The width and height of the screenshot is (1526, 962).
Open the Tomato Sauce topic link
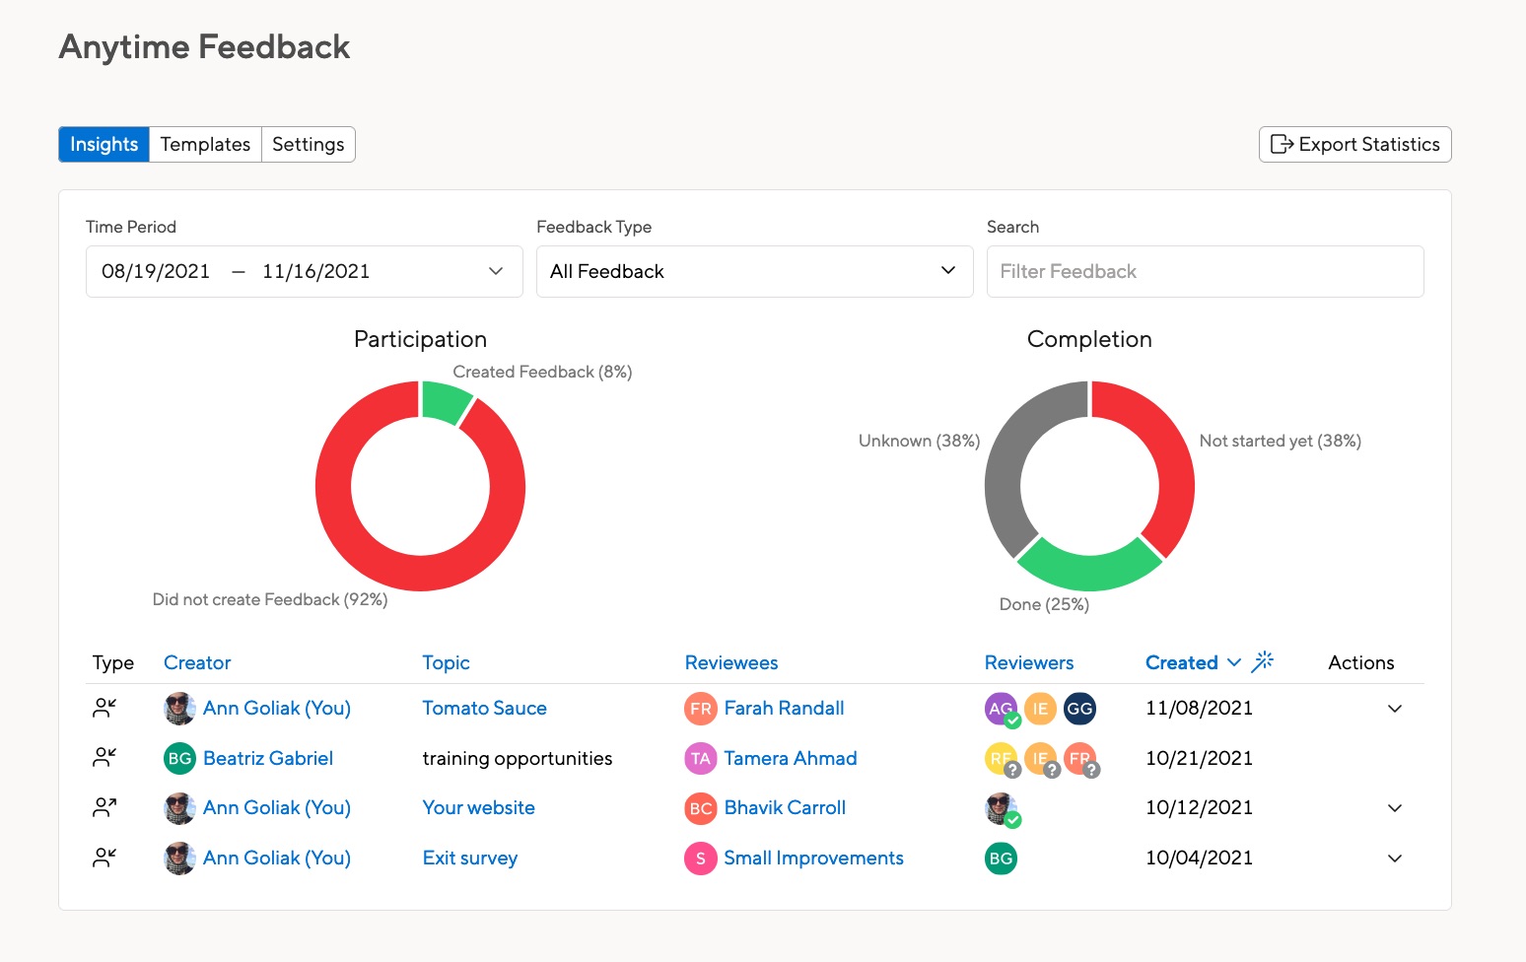(x=484, y=708)
